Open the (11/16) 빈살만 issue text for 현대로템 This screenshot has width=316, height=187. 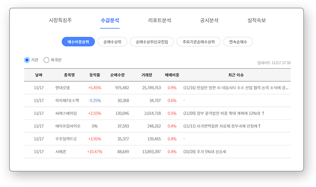coord(235,88)
